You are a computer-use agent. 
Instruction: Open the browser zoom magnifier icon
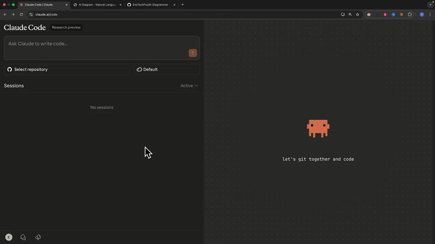point(350,14)
